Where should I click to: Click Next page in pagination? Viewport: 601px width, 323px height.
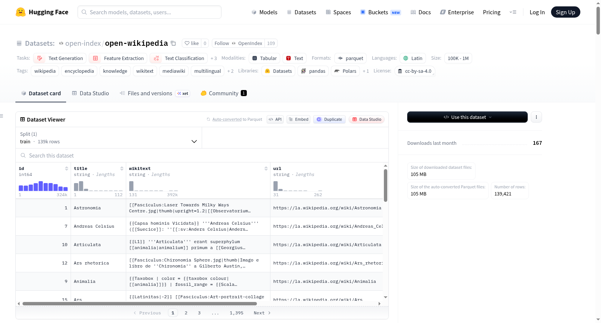[x=262, y=313]
